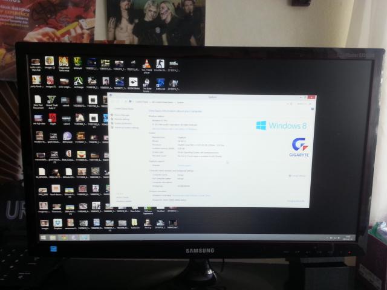Open Device Manager in the System sidebar
387x290 pixels.
point(120,115)
